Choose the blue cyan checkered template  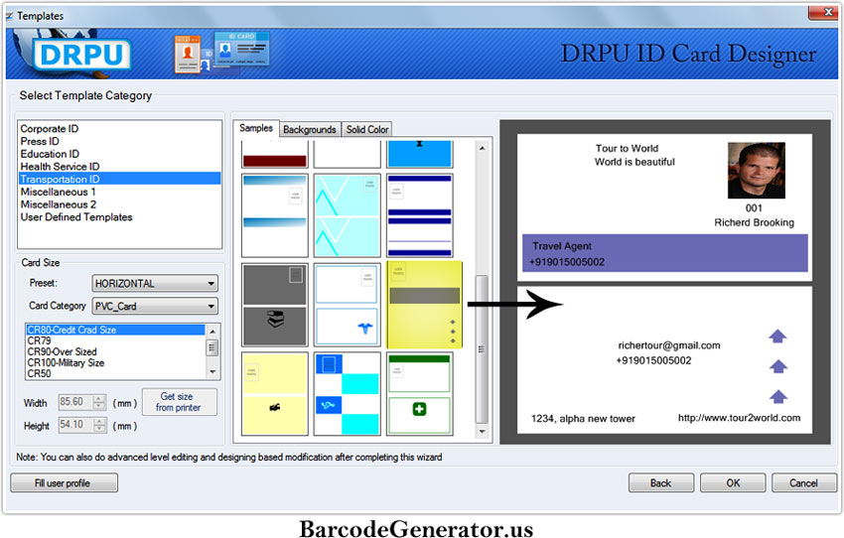click(x=348, y=394)
